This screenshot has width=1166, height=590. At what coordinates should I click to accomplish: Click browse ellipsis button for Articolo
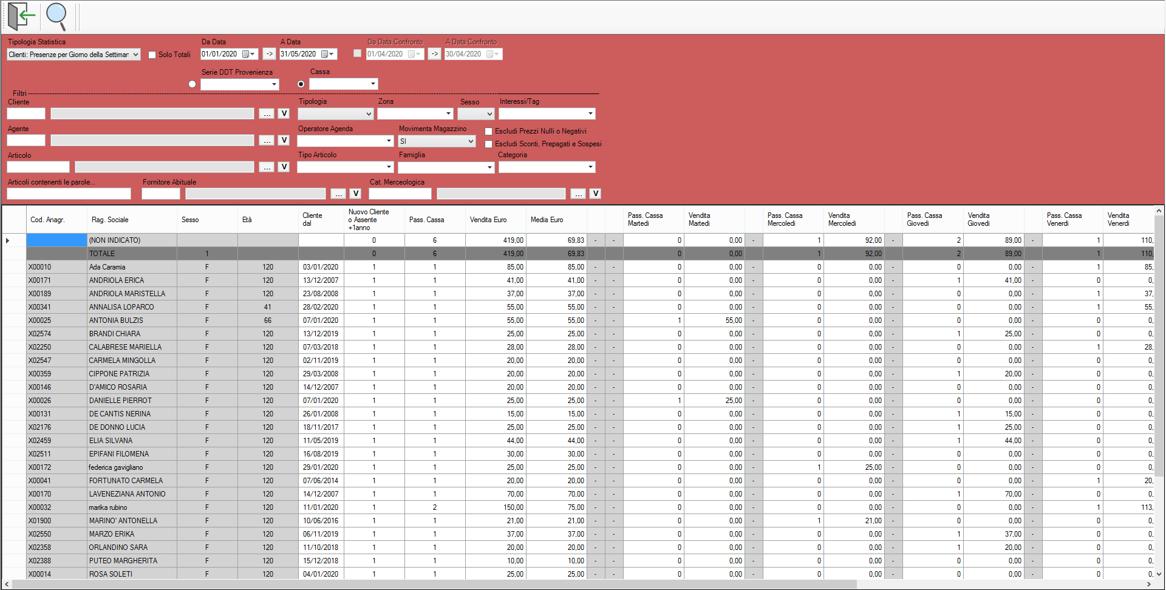coord(267,167)
